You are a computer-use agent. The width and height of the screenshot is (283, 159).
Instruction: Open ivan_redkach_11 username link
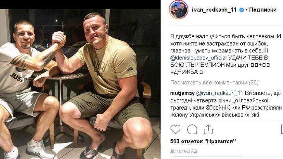tap(214, 10)
